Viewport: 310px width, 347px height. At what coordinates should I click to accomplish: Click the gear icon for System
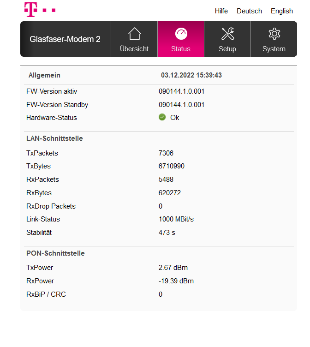(x=274, y=34)
